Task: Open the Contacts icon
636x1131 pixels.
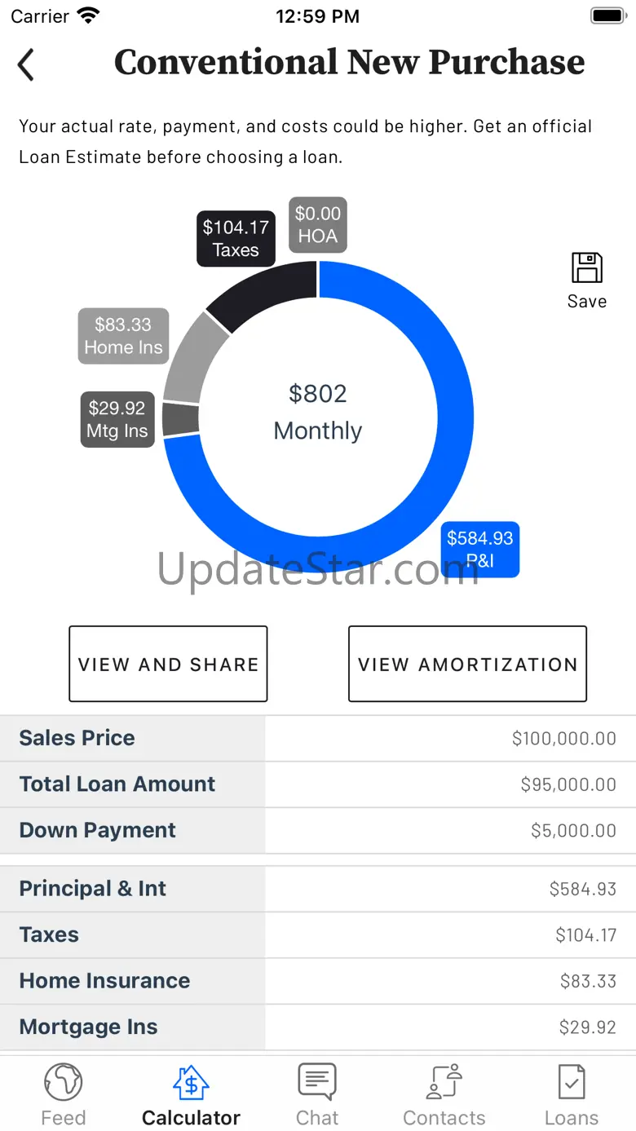Action: (x=444, y=1082)
